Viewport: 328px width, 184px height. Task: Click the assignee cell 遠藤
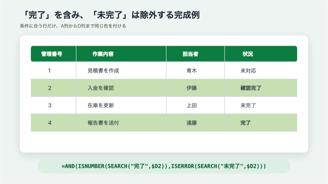pyautogui.click(x=195, y=123)
